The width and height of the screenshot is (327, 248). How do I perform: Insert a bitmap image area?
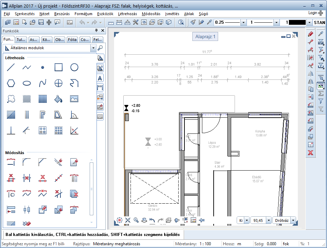[x=74, y=99]
